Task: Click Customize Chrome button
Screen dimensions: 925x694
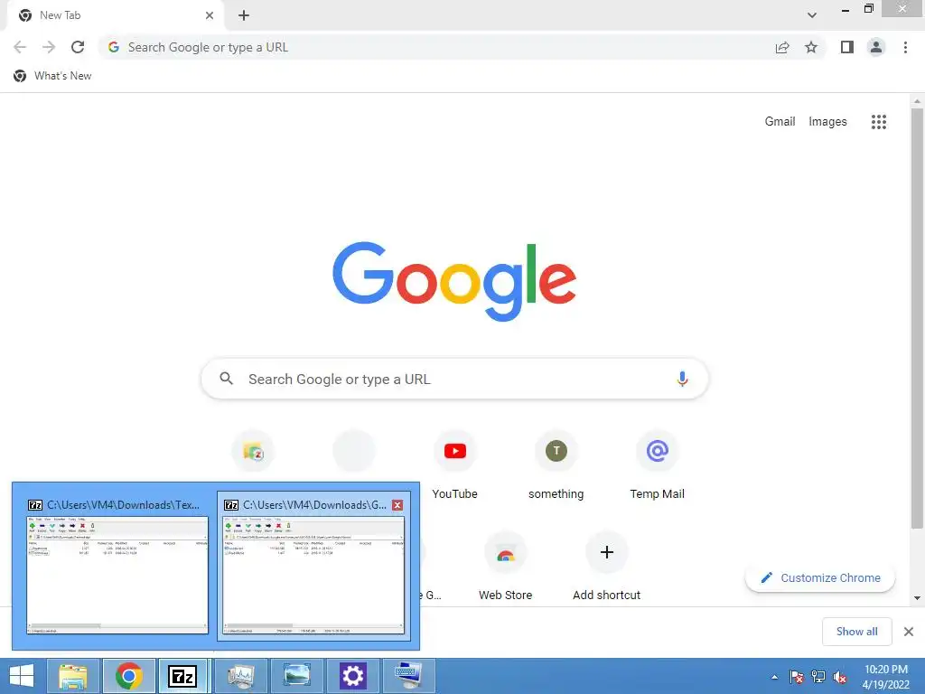Action: coord(820,577)
